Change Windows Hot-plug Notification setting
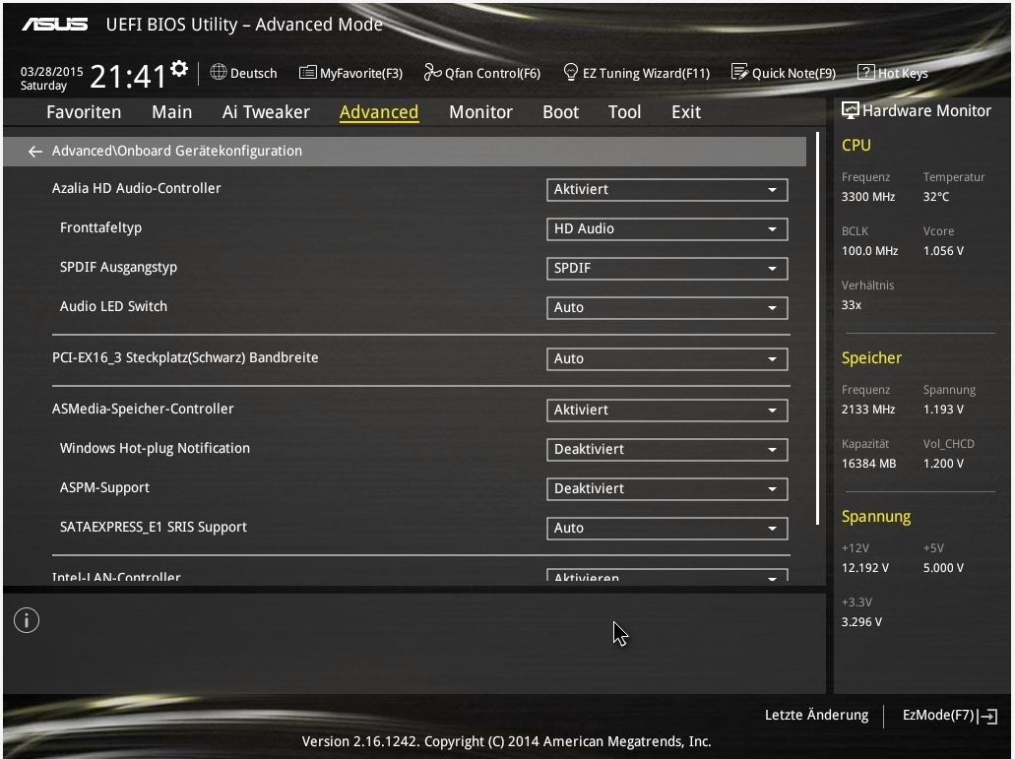Screen dimensions: 1015x759 [x=666, y=450]
